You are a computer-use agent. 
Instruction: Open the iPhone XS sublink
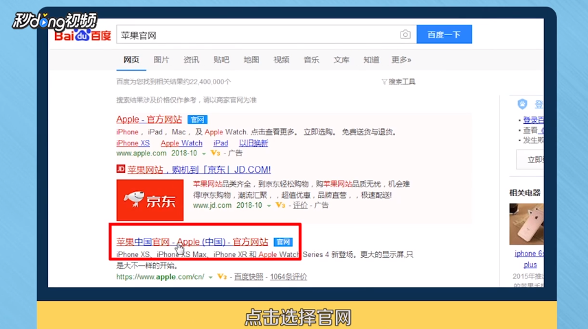tap(133, 143)
